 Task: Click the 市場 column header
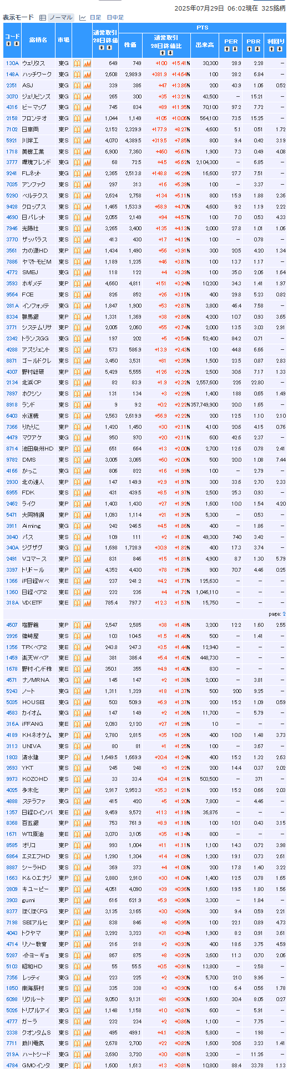coord(63,40)
